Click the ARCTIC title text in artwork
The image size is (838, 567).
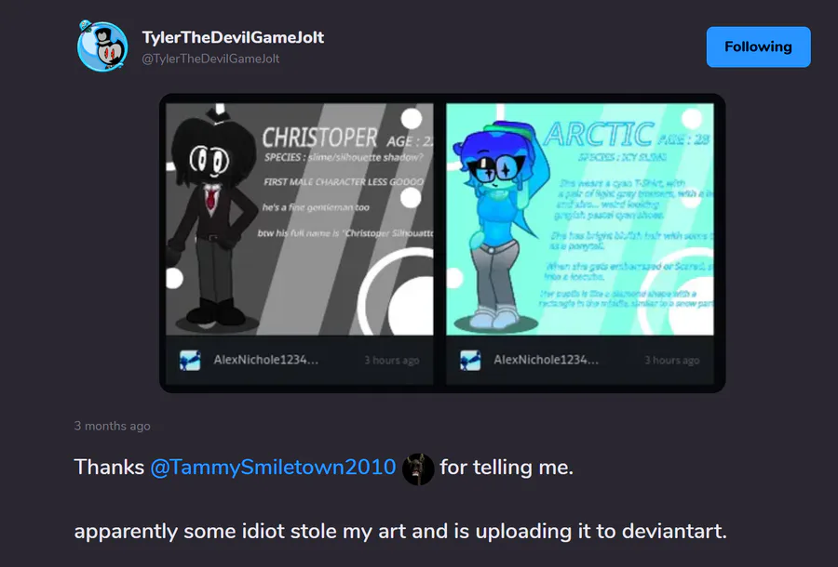(x=599, y=134)
